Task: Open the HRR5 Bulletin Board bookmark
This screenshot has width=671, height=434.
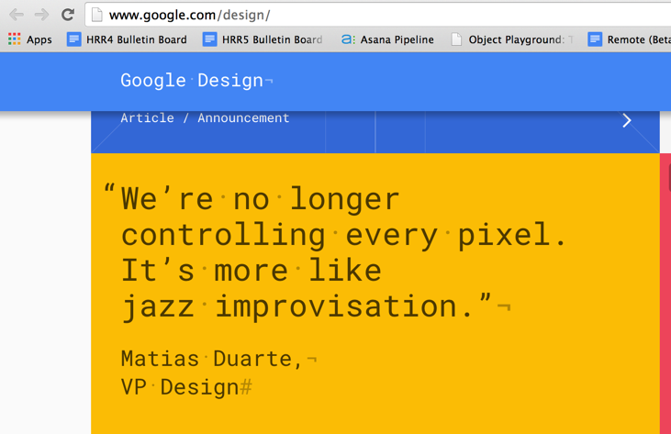Action: point(263,39)
